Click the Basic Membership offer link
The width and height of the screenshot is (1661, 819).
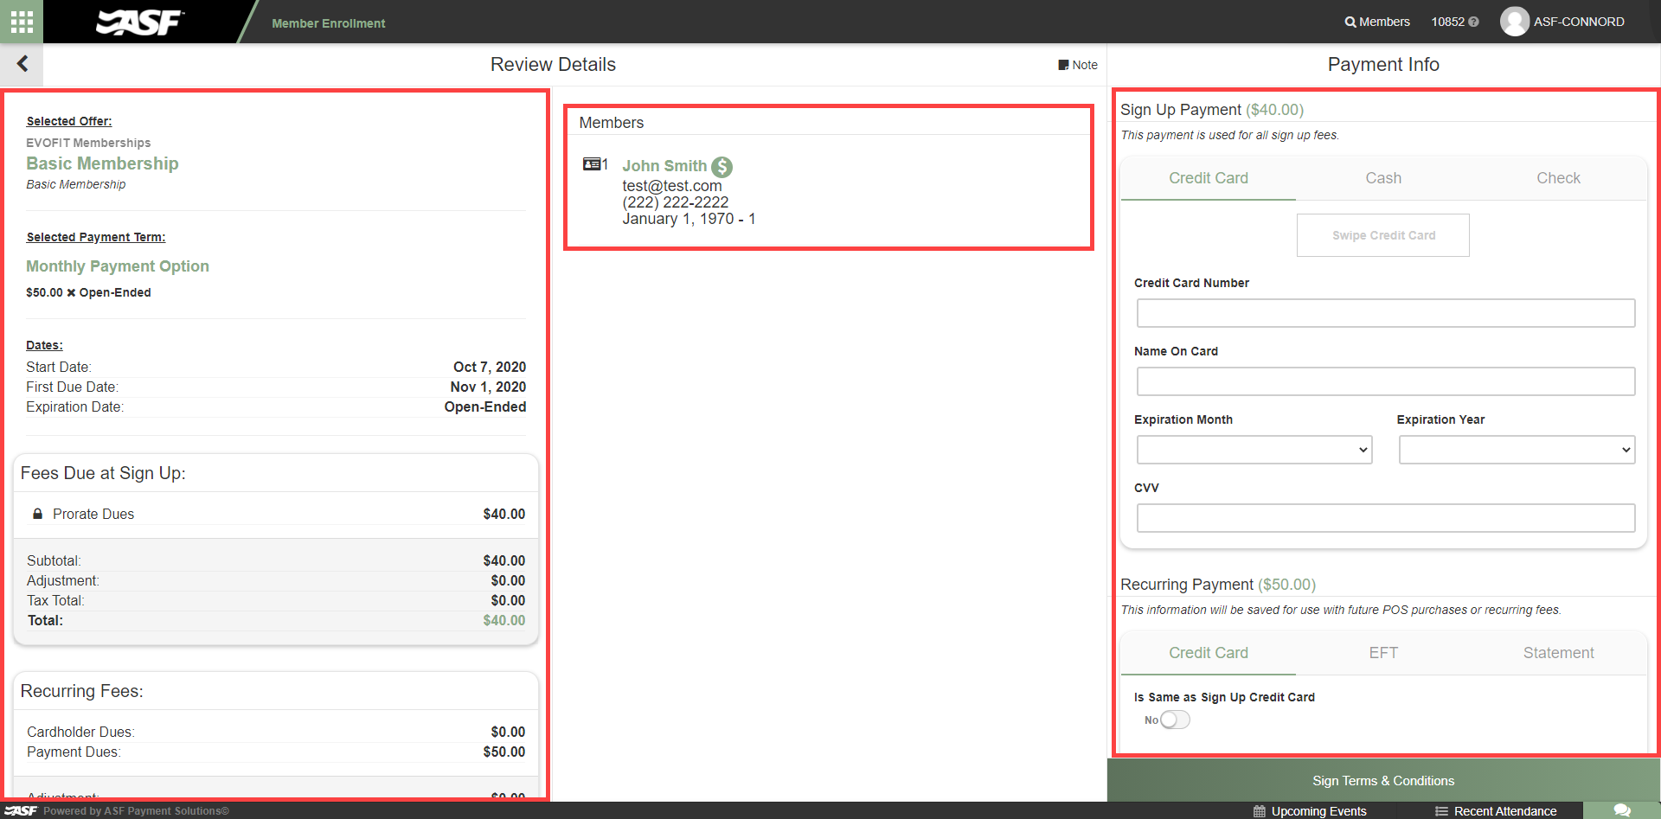102,163
